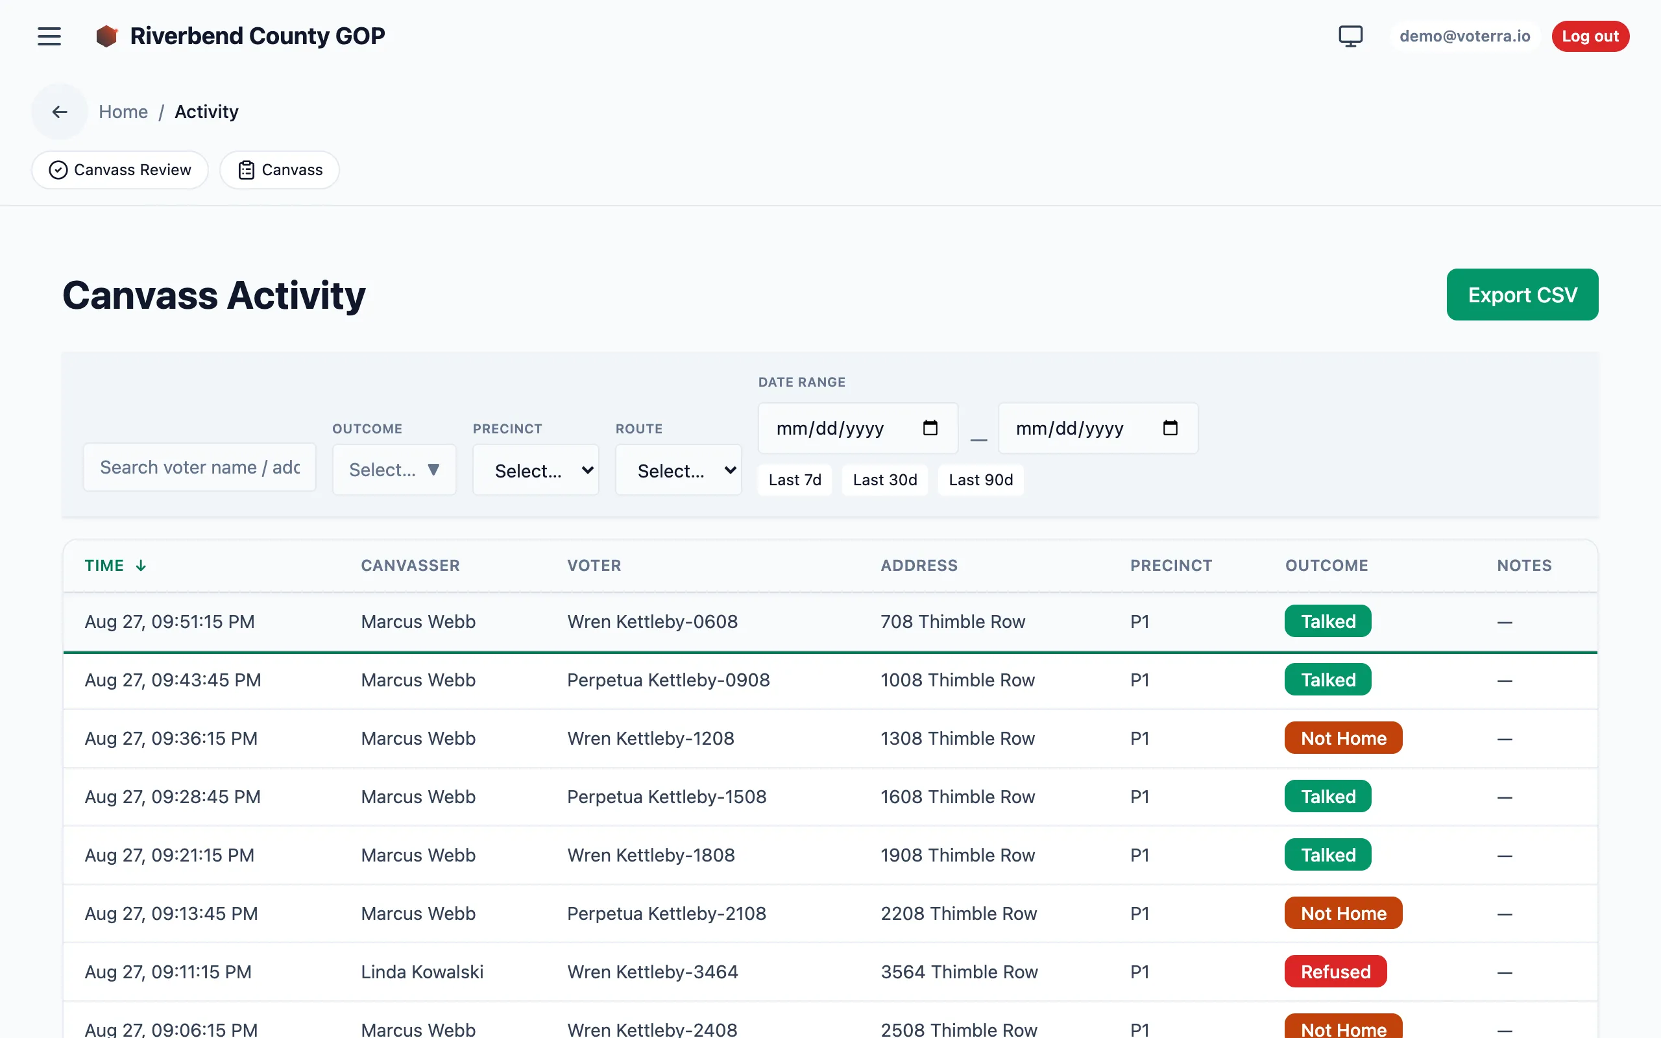Click address 3564 Thimble Row
The height and width of the screenshot is (1038, 1661).
click(959, 972)
